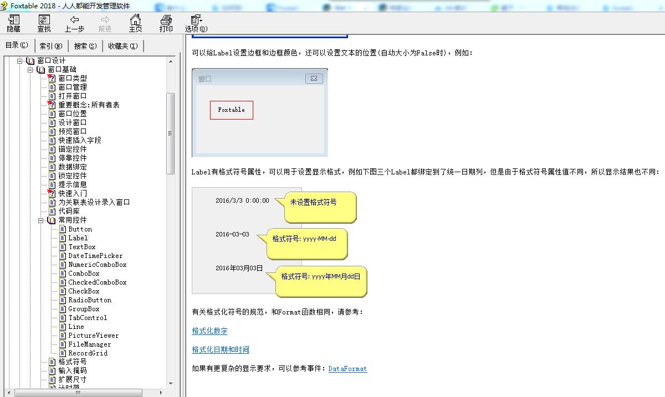665x397 pixels.
Task: Select Label in the contents tree
Action: (78, 238)
